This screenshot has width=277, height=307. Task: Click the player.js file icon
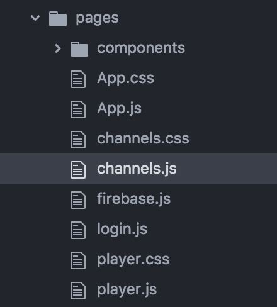tap(78, 291)
